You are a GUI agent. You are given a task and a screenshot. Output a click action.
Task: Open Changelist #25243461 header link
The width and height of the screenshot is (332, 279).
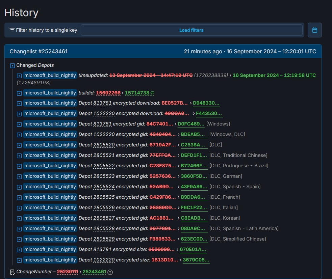(39, 51)
